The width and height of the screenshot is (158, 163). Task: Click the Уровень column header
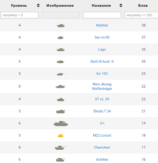point(19,6)
